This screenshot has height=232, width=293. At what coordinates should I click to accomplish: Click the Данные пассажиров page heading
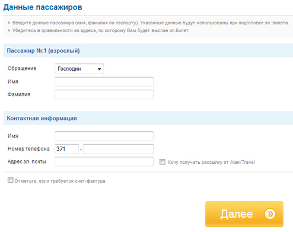[x=43, y=7]
